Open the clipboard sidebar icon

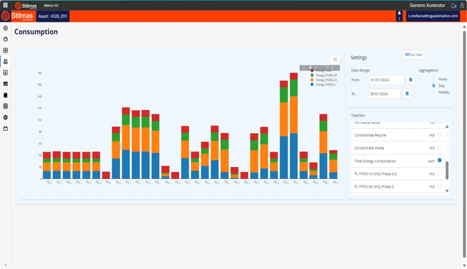tap(5, 95)
